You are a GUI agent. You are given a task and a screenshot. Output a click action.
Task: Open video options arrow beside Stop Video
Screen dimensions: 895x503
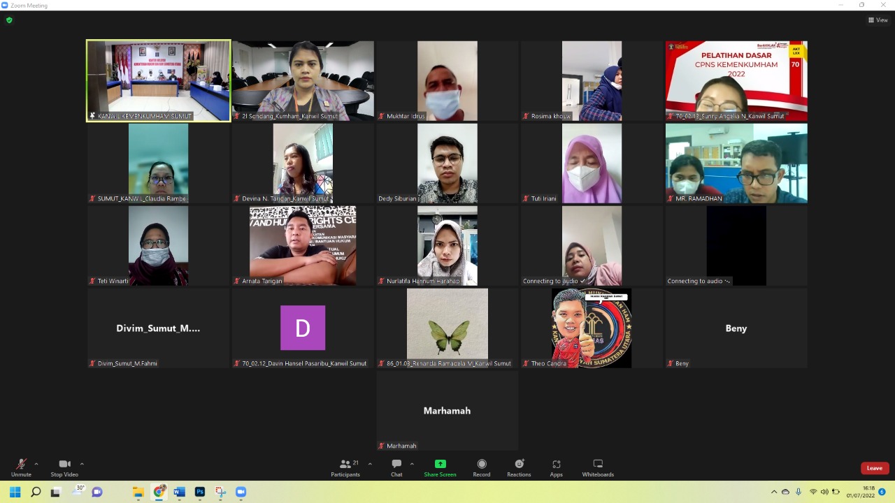tap(82, 464)
